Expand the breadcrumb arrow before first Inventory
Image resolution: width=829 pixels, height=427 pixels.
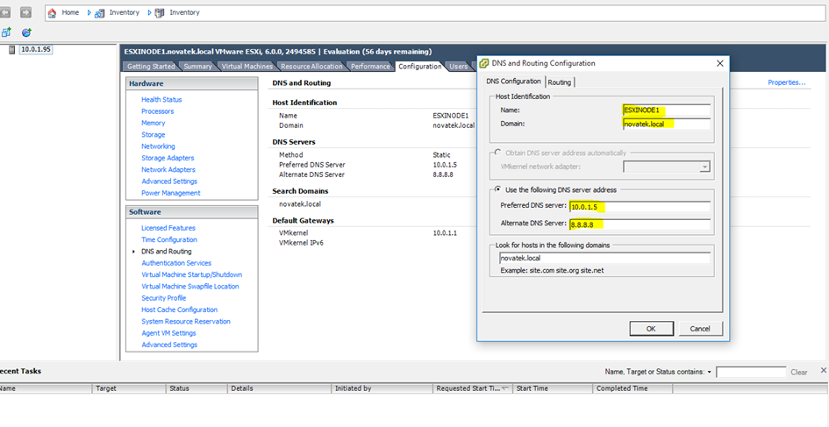[89, 13]
